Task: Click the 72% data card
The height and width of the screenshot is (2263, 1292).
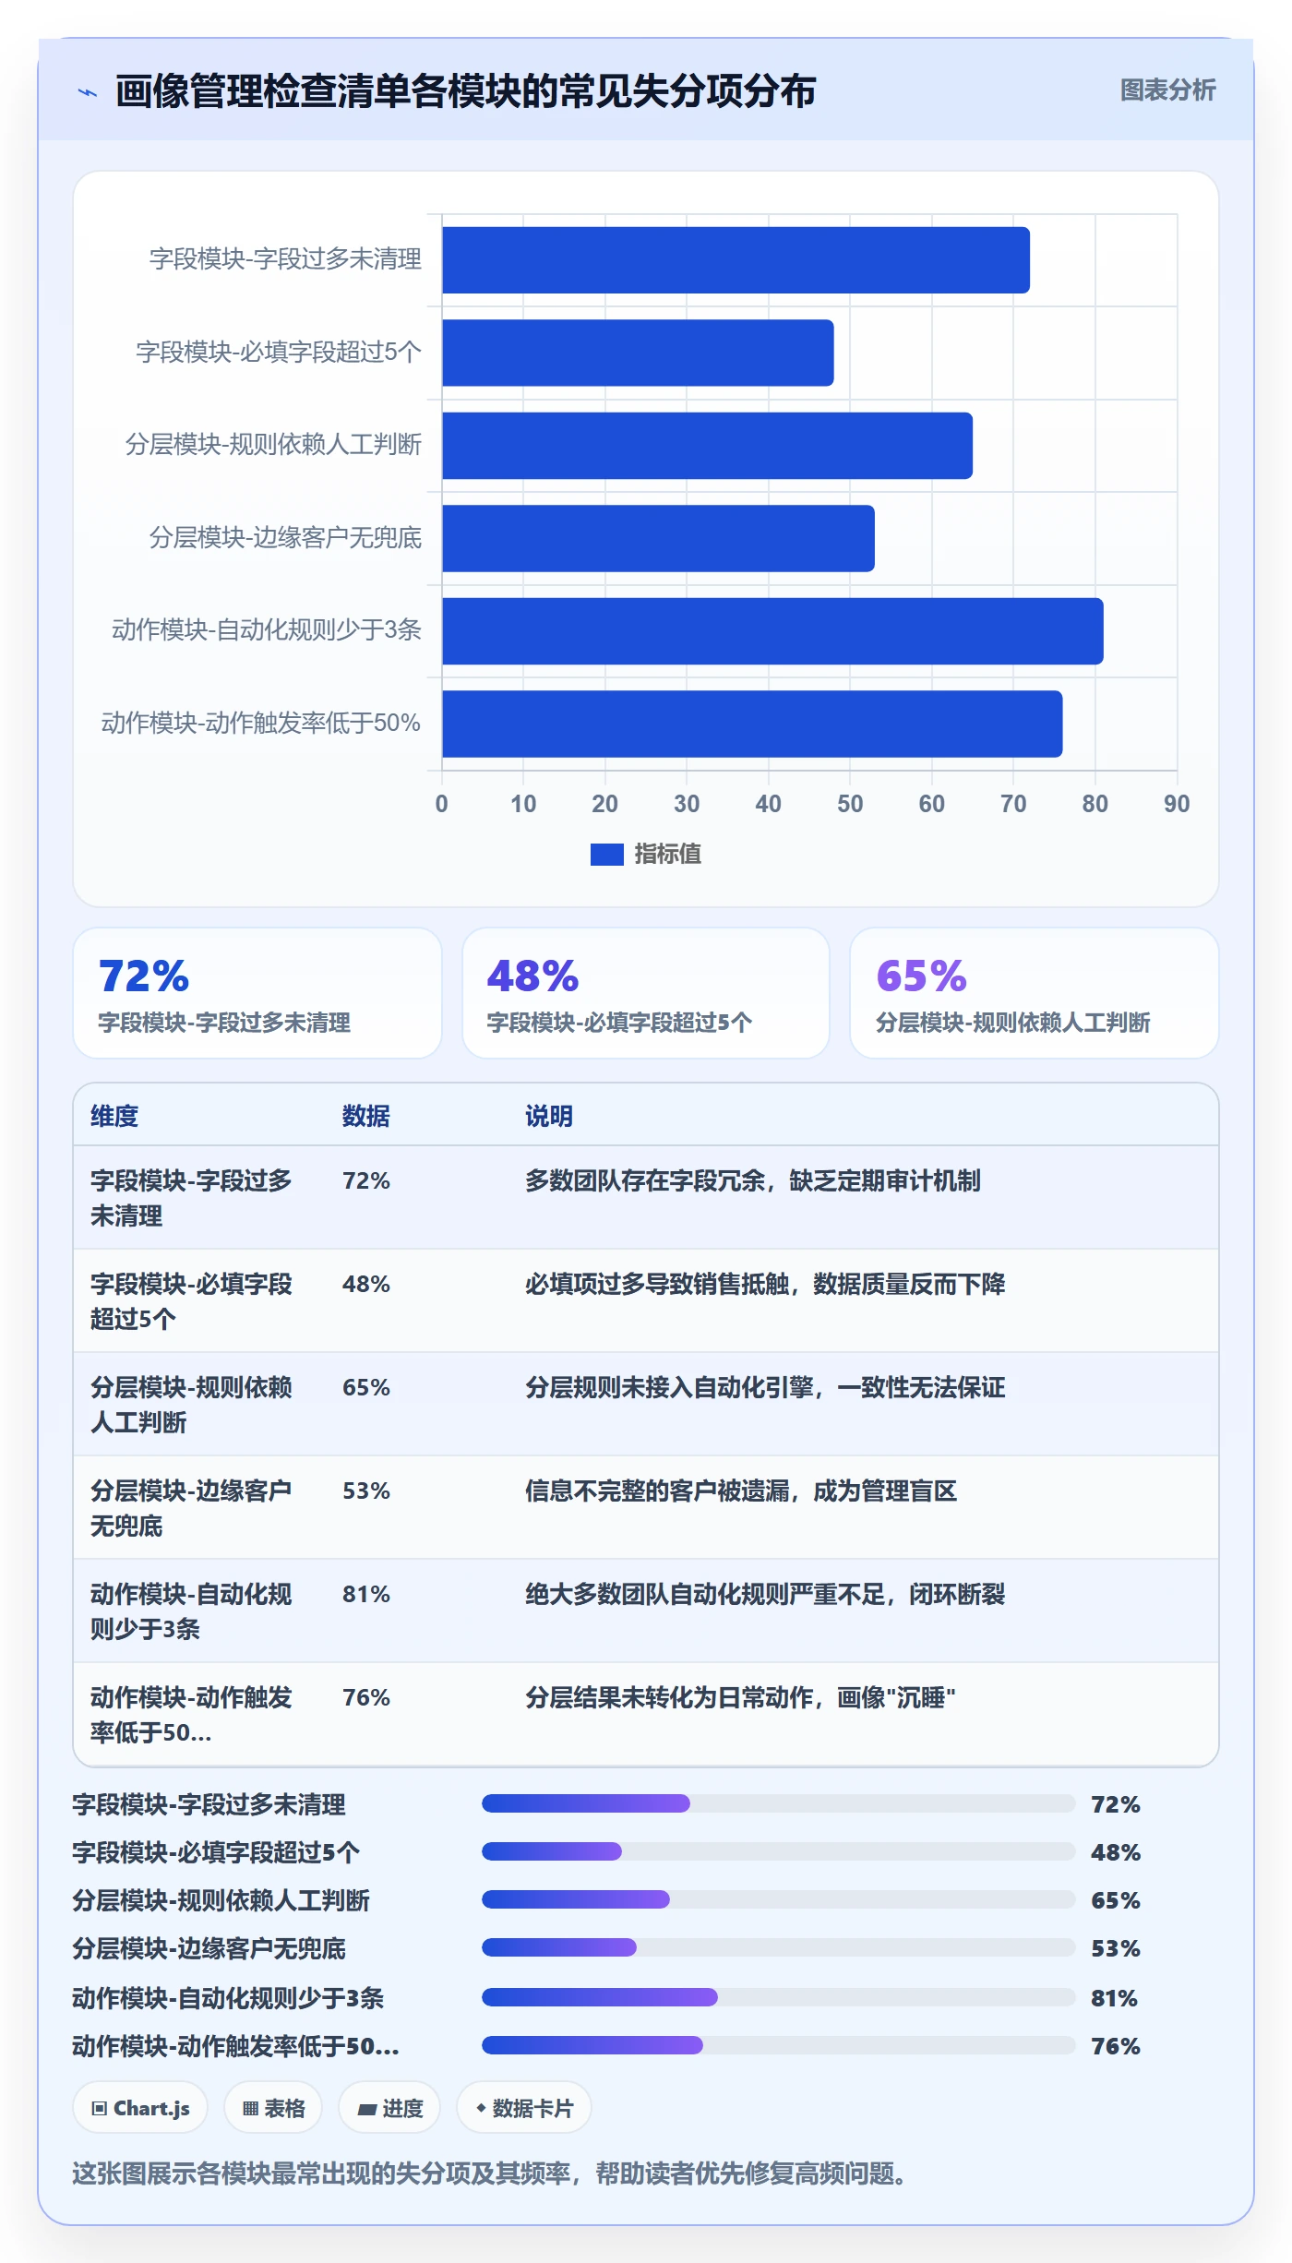Action: coord(257,993)
